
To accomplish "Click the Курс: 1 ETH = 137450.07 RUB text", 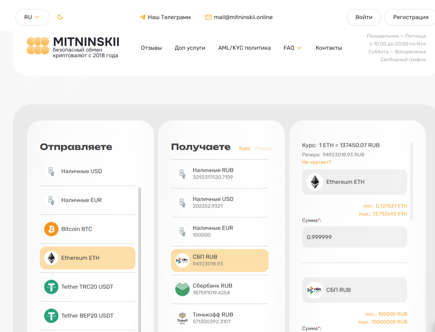I will click(x=341, y=145).
